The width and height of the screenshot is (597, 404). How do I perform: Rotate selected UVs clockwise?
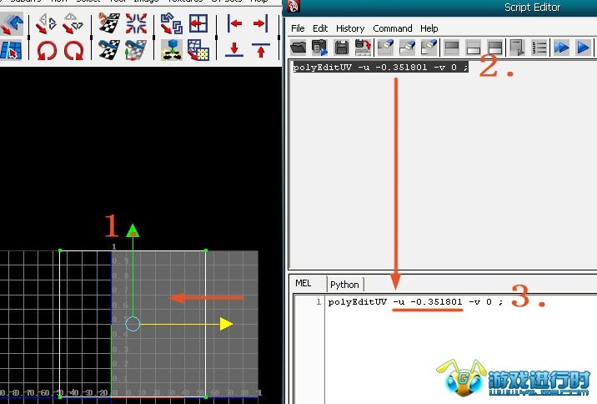pyautogui.click(x=73, y=50)
